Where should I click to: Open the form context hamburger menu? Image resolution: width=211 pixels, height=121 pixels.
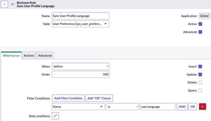pos(12,4)
